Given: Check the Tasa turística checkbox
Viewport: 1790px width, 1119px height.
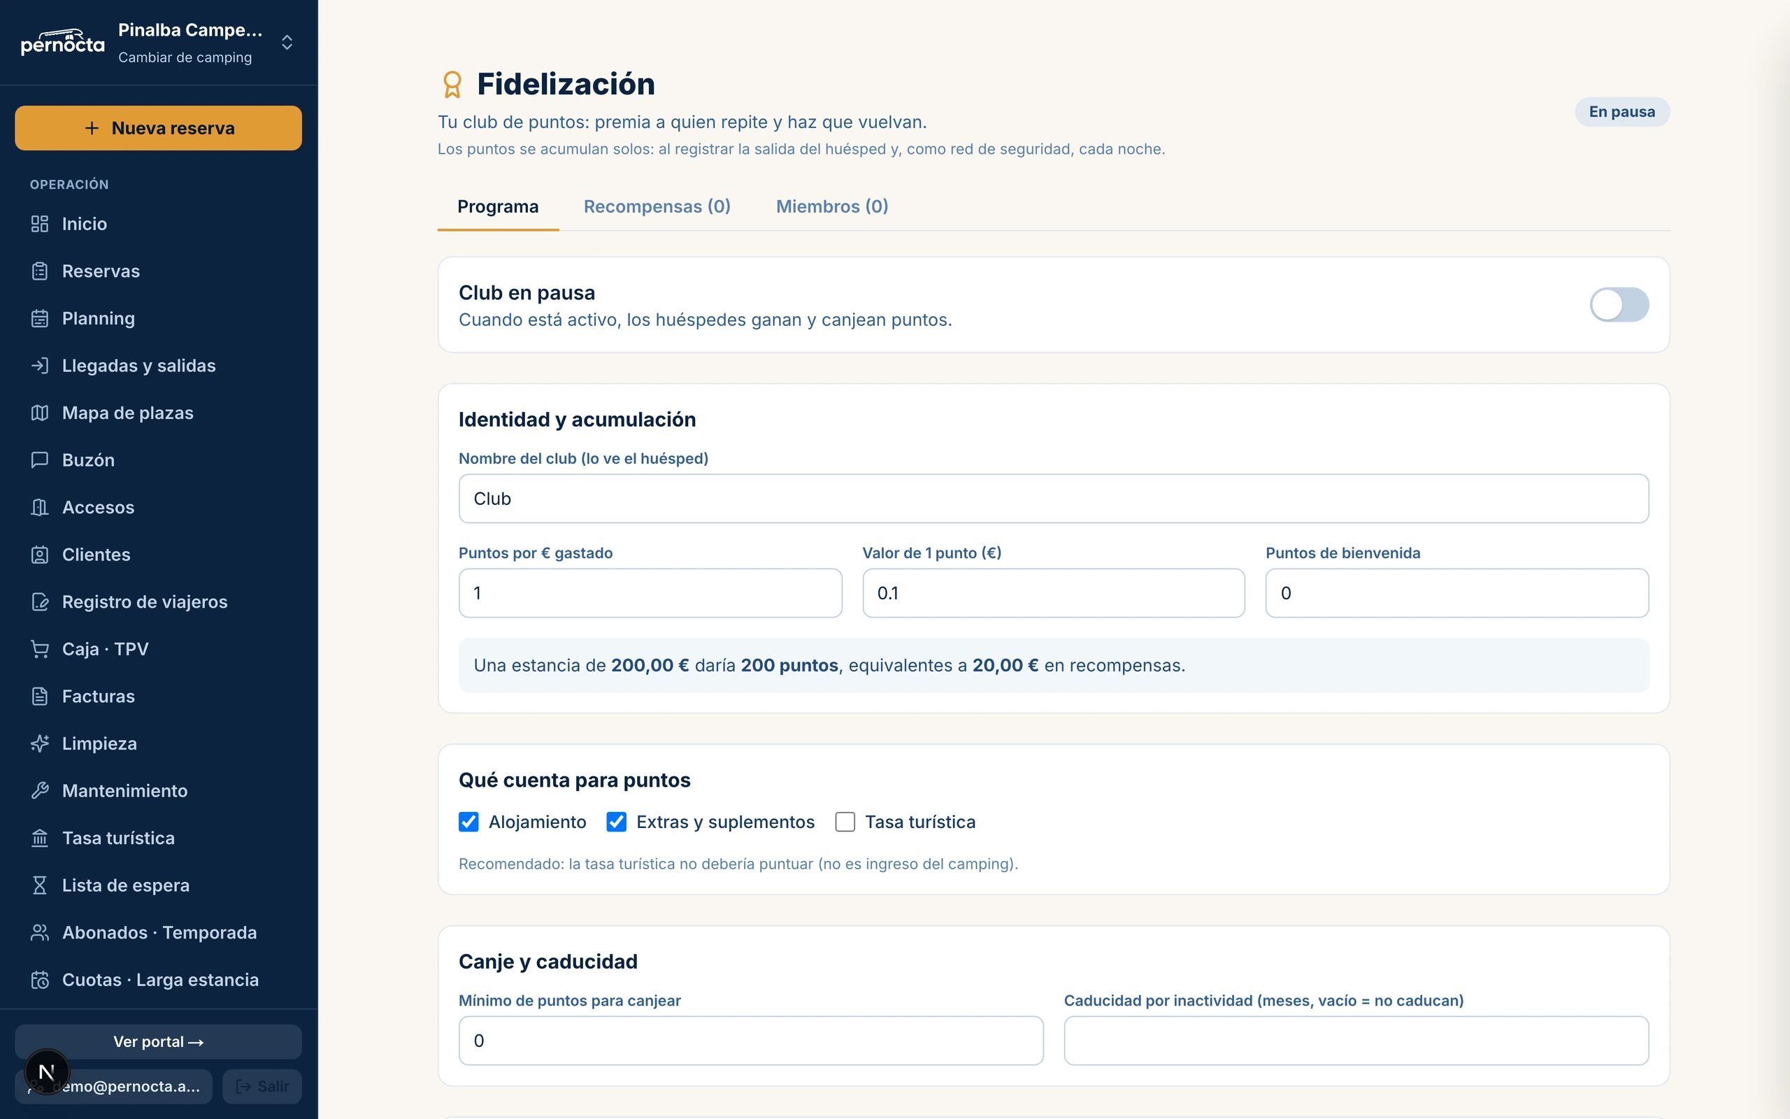Looking at the screenshot, I should pos(845,822).
